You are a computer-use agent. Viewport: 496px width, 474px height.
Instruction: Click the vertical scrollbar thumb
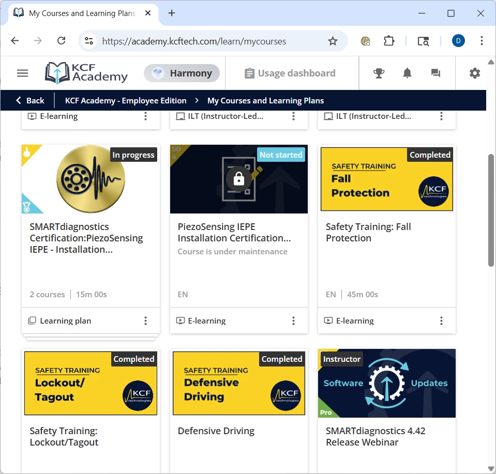coord(491,210)
